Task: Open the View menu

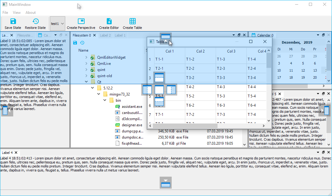Action: (x=17, y=12)
